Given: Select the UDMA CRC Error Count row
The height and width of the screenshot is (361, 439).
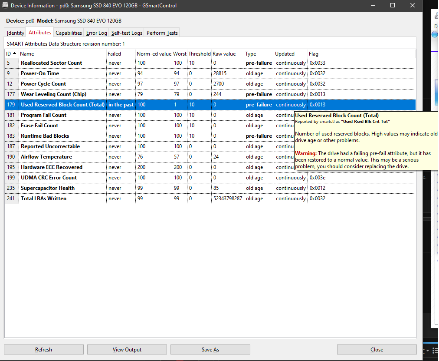Looking at the screenshot, I should tap(210, 178).
